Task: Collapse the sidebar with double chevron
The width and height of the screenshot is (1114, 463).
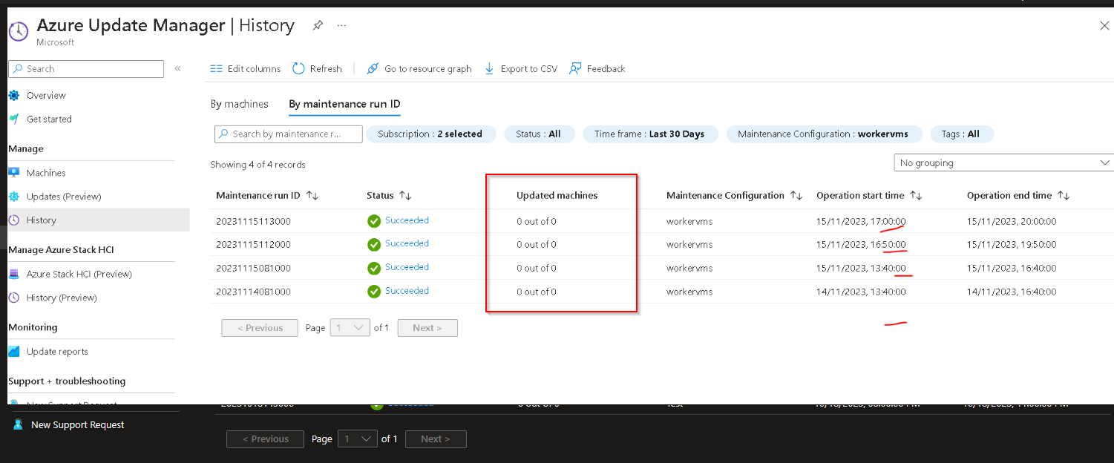Action: (178, 68)
